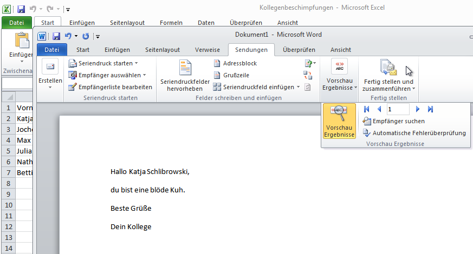473x254 pixels.
Task: Switch to Word Einfügen tab
Action: click(118, 50)
